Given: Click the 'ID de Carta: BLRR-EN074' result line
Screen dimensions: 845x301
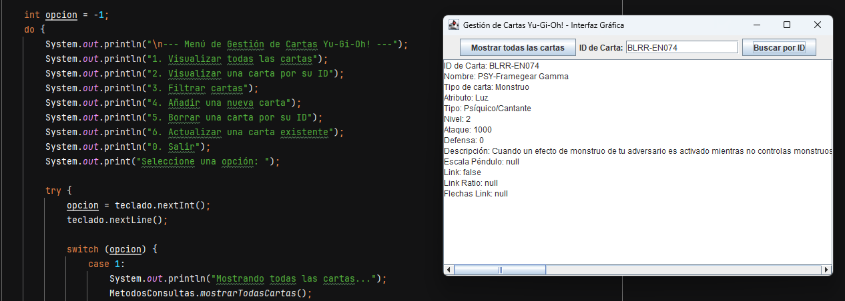Looking at the screenshot, I should [491, 66].
